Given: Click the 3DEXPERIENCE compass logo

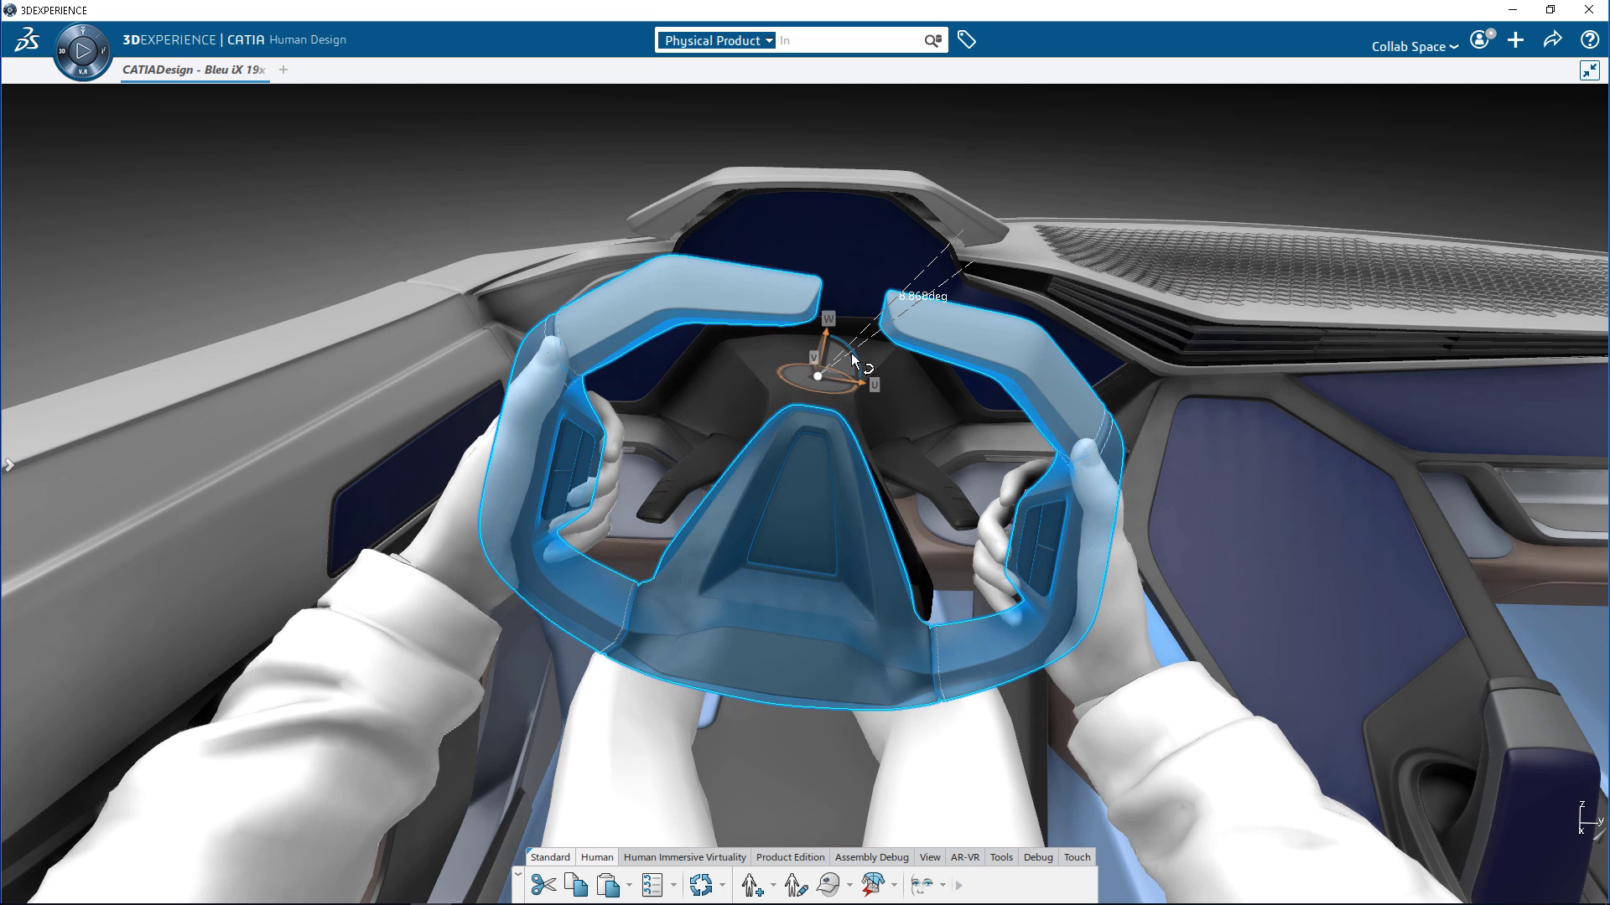Looking at the screenshot, I should [x=82, y=51].
